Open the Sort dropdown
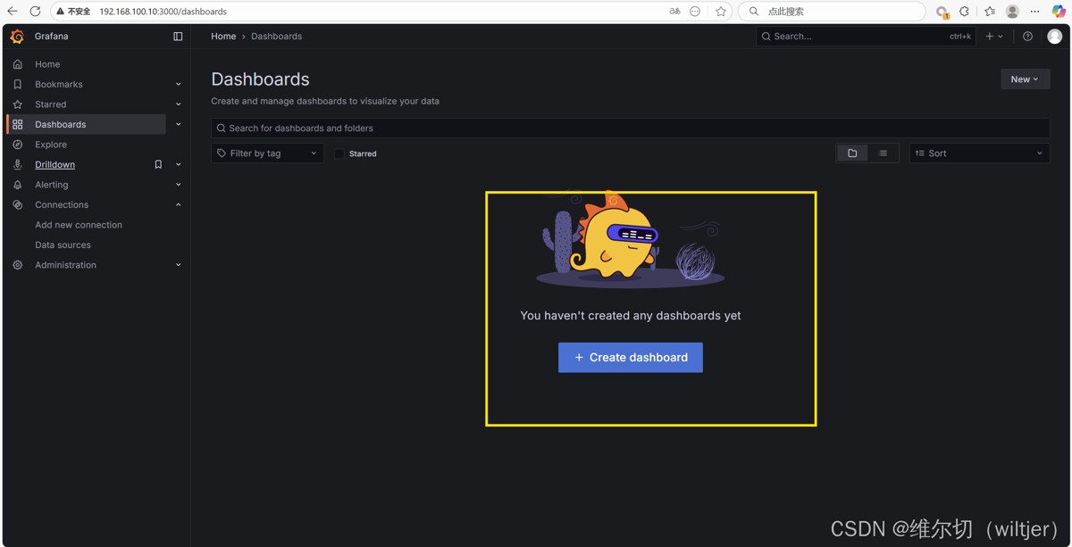The width and height of the screenshot is (1072, 547). [x=979, y=153]
